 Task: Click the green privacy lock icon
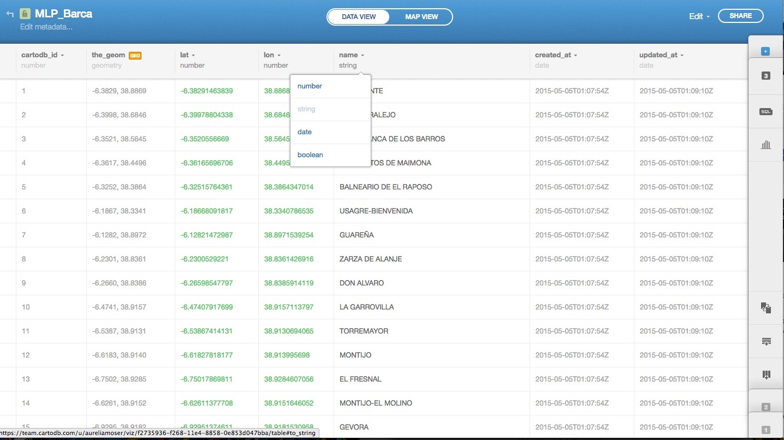pyautogui.click(x=25, y=14)
